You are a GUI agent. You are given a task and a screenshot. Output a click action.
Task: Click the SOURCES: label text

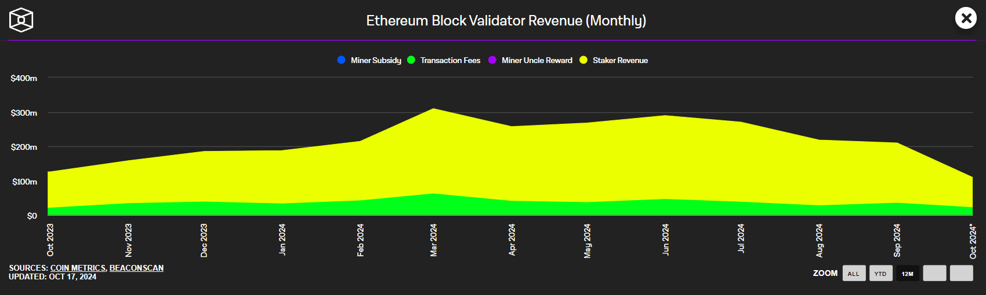pos(28,268)
